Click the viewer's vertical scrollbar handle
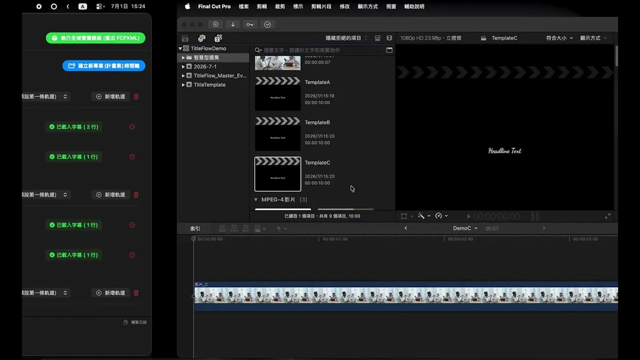 coord(616,56)
